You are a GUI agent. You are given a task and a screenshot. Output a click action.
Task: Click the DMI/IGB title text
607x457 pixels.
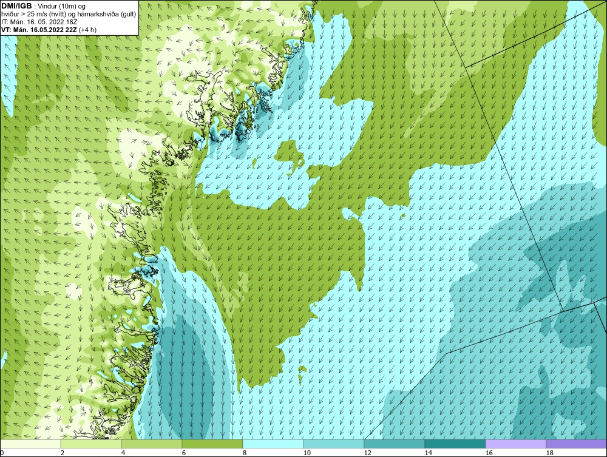click(x=16, y=6)
